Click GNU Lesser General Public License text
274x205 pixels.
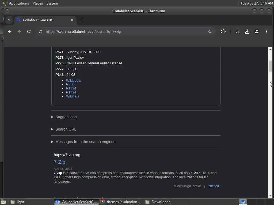coord(94,63)
